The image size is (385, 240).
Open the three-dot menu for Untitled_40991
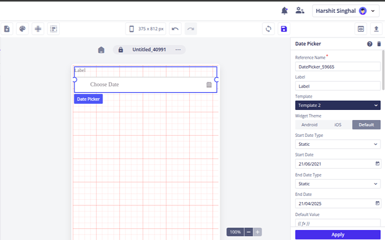[x=178, y=50]
